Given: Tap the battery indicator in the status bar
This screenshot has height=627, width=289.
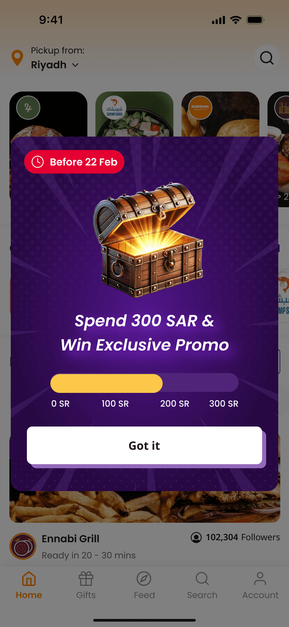Looking at the screenshot, I should point(255,20).
